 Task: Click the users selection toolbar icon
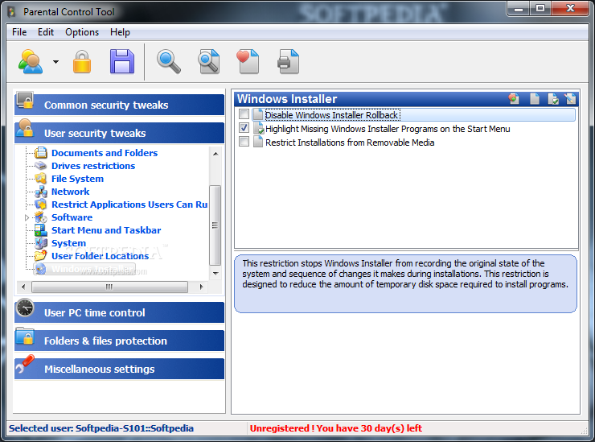[31, 61]
